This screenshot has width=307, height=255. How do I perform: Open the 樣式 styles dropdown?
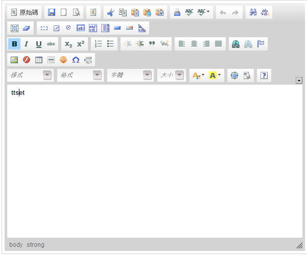[x=30, y=75]
